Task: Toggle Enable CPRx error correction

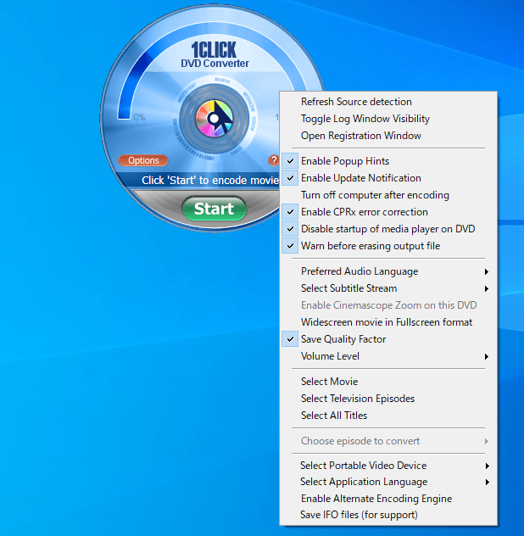Action: [388, 212]
